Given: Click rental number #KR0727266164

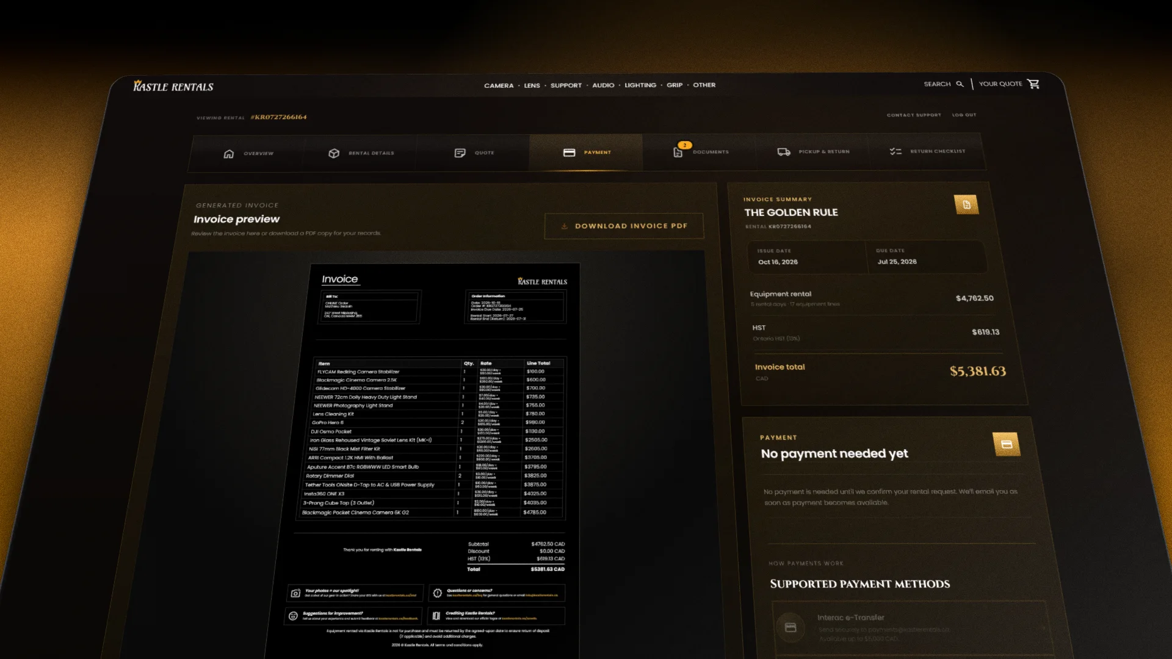Looking at the screenshot, I should tap(278, 117).
